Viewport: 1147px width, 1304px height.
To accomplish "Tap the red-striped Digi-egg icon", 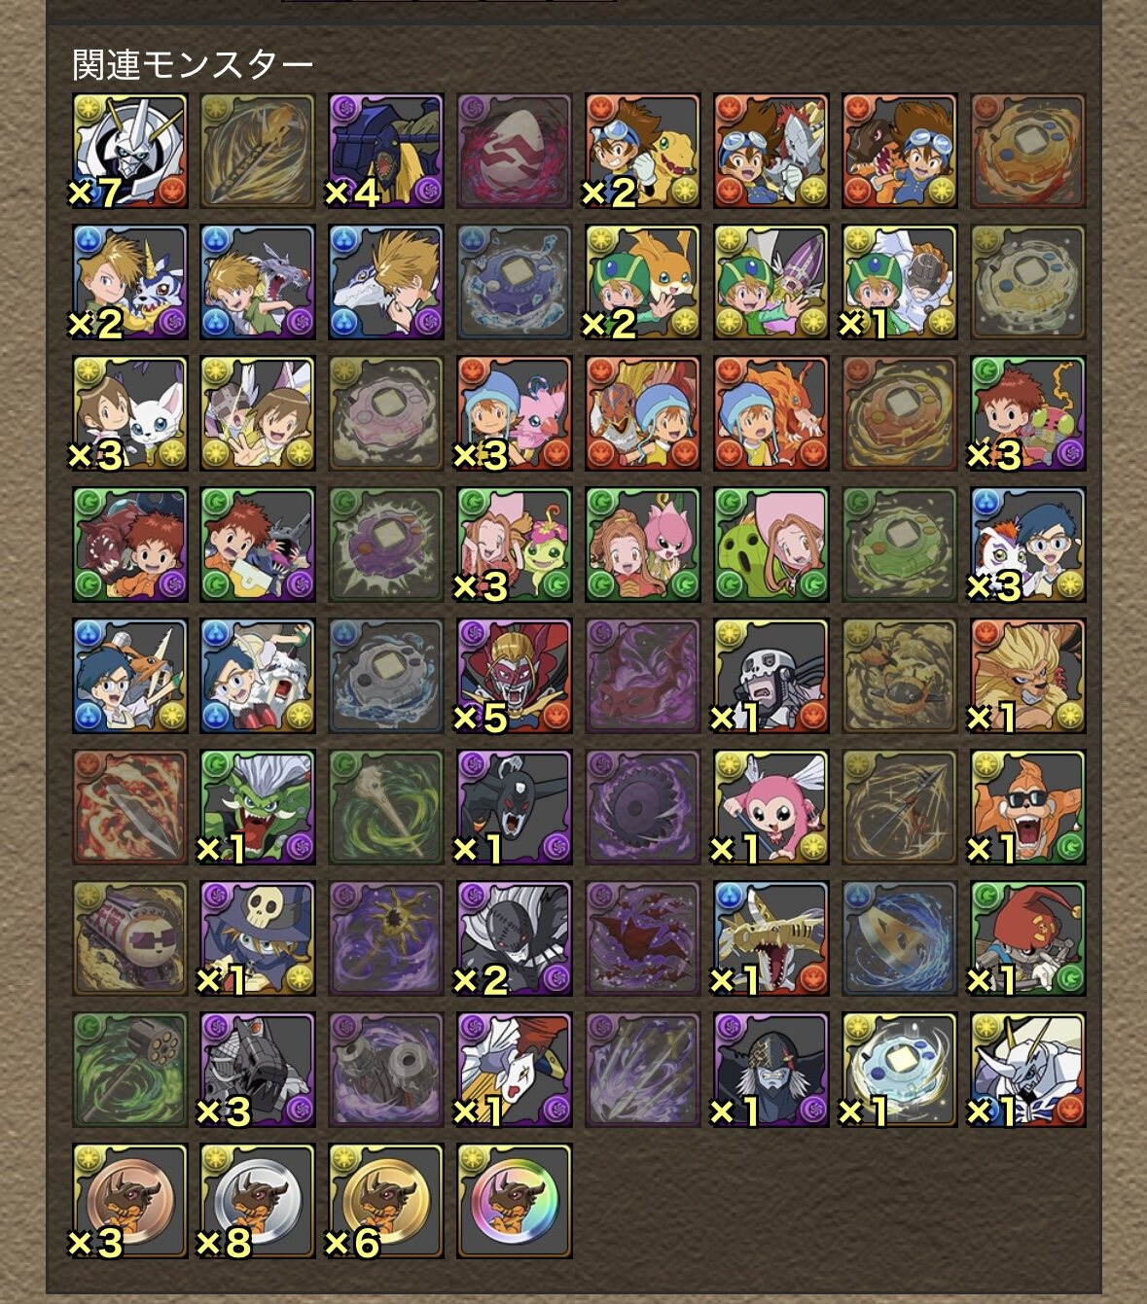I will tap(515, 151).
